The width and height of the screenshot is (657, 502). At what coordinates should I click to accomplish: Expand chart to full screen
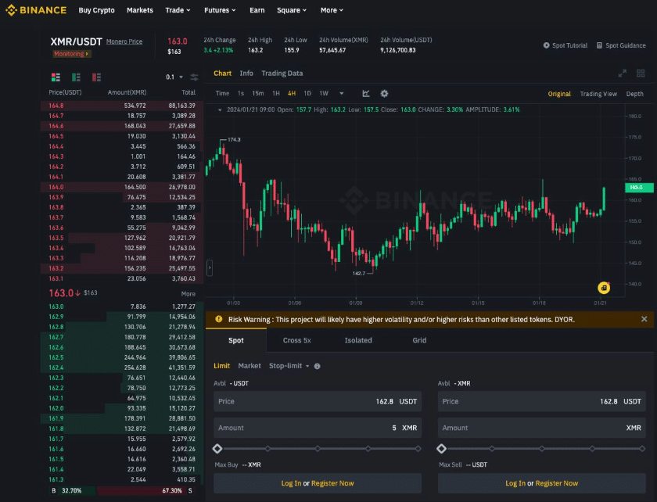pyautogui.click(x=623, y=74)
